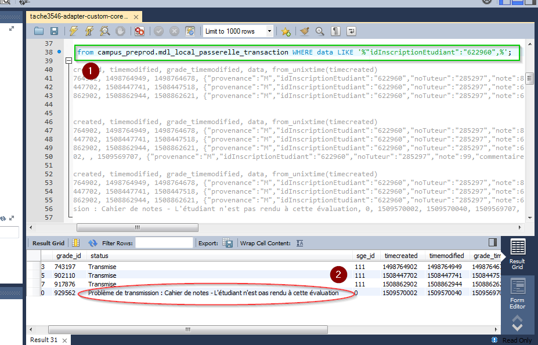Open the Find magnifier in the editor toolbar
Image resolution: width=538 pixels, height=345 pixels.
click(320, 31)
